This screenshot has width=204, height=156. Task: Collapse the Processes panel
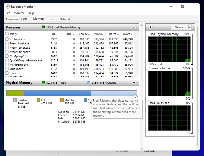click(134, 27)
